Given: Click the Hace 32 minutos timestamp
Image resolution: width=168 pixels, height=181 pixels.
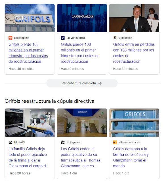Looking at the screenshot, I should (125, 69).
